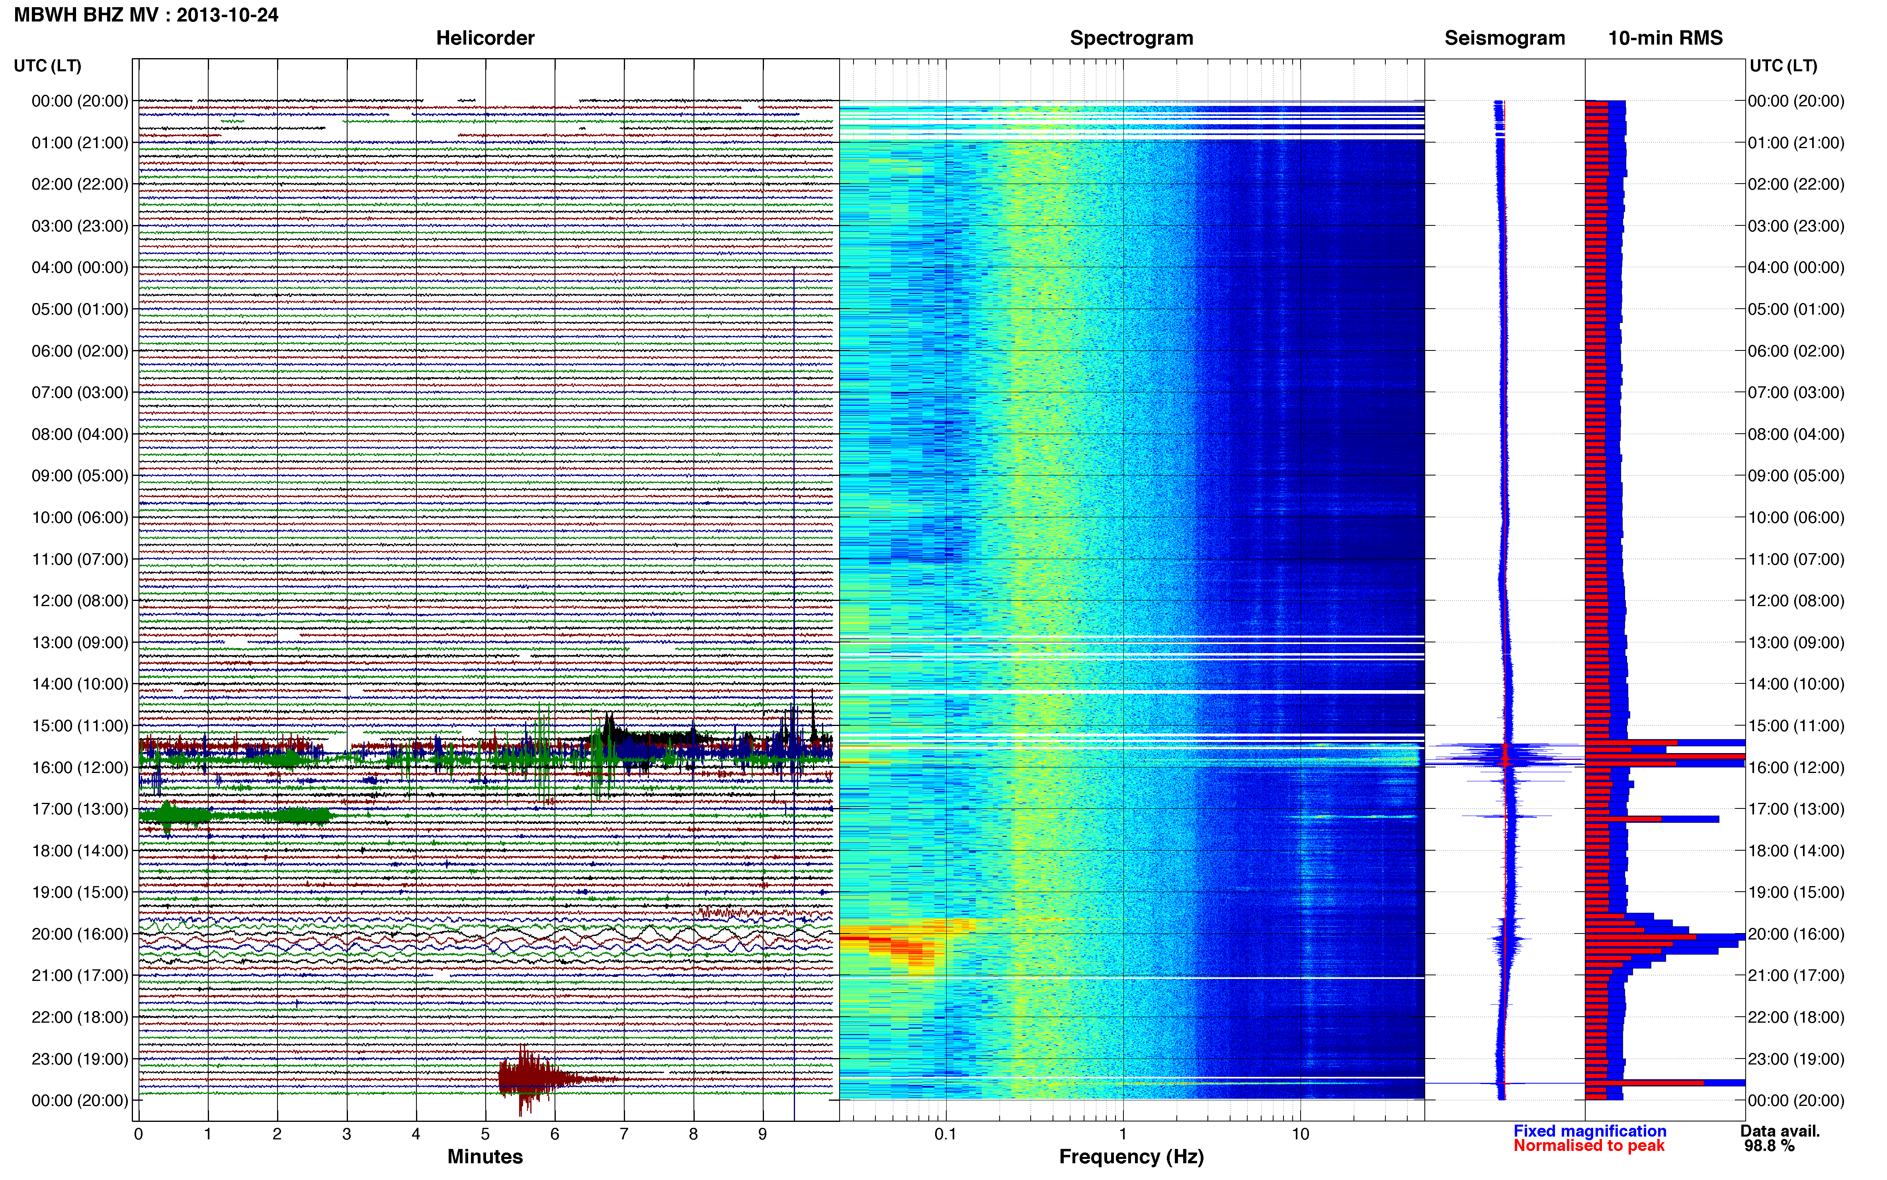Viewport: 1887px width, 1180px height.
Task: Click the right UTC (LT) axis label
Action: (x=1783, y=66)
